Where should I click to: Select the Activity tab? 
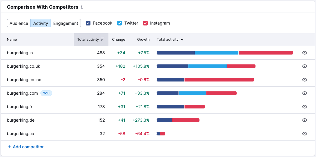[x=41, y=23]
